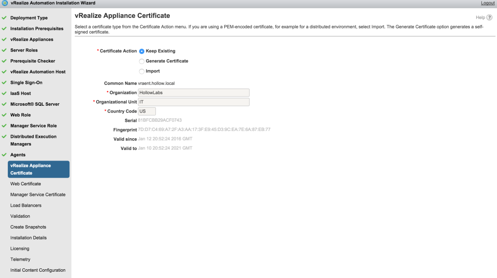Click the Help question mark icon
This screenshot has height=278, width=497.
coord(490,17)
